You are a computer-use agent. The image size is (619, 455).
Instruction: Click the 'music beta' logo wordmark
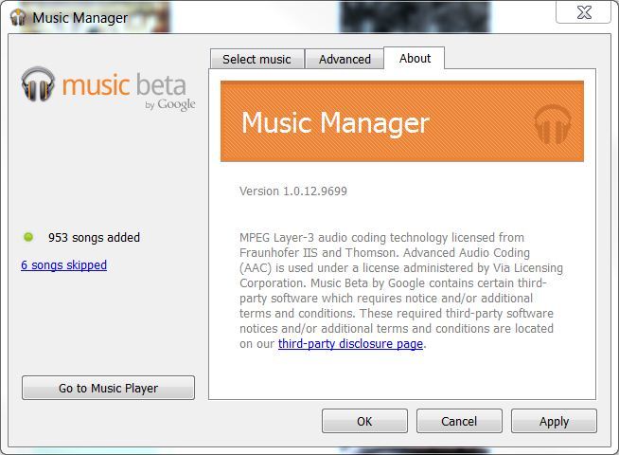point(124,84)
